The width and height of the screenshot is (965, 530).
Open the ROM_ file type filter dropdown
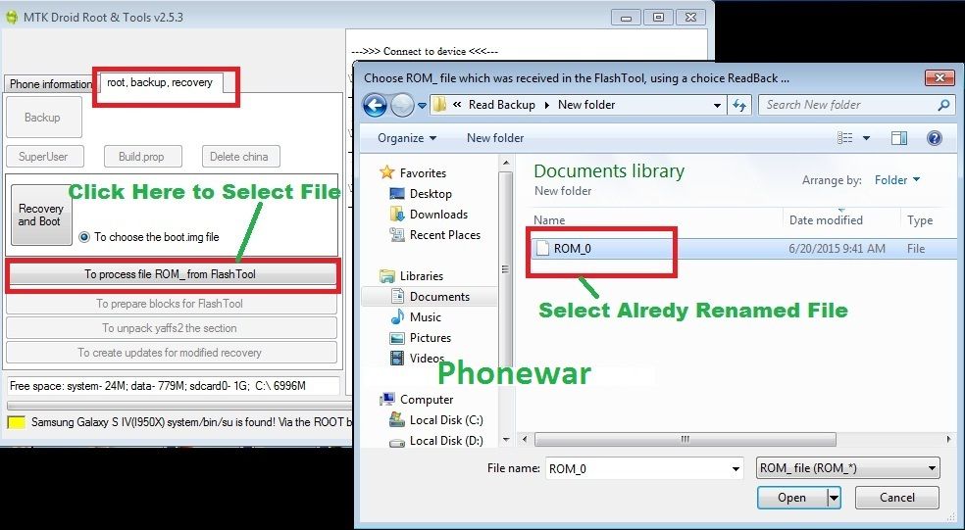coord(848,468)
